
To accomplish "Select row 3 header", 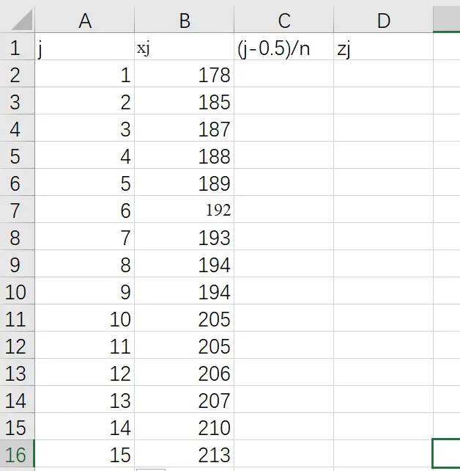I will [x=17, y=101].
